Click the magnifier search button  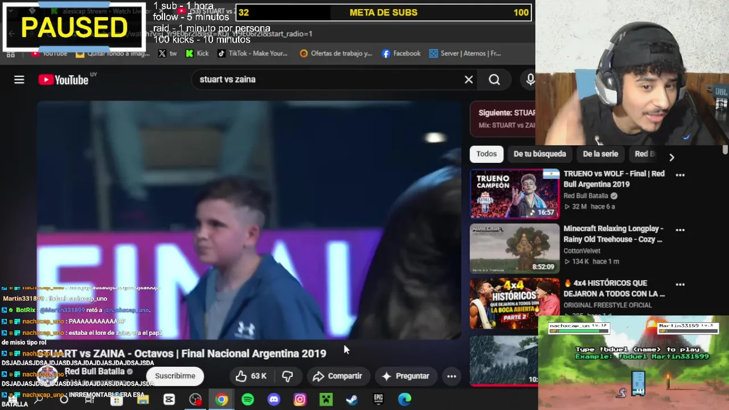pyautogui.click(x=494, y=80)
